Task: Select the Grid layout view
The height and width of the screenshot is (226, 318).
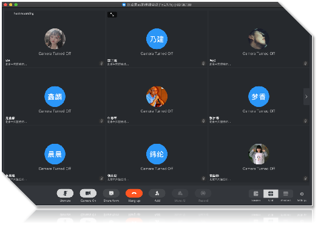Action: [271, 194]
